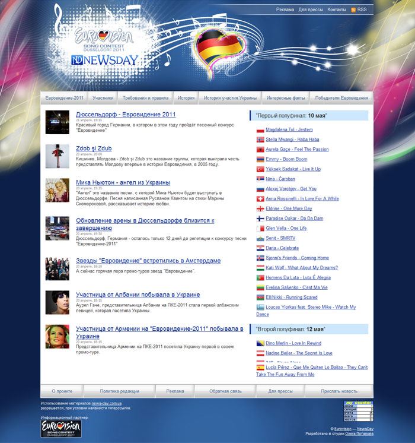This screenshot has height=443, width=415.
Task: Click Контакты in the top bar
Action: click(337, 10)
